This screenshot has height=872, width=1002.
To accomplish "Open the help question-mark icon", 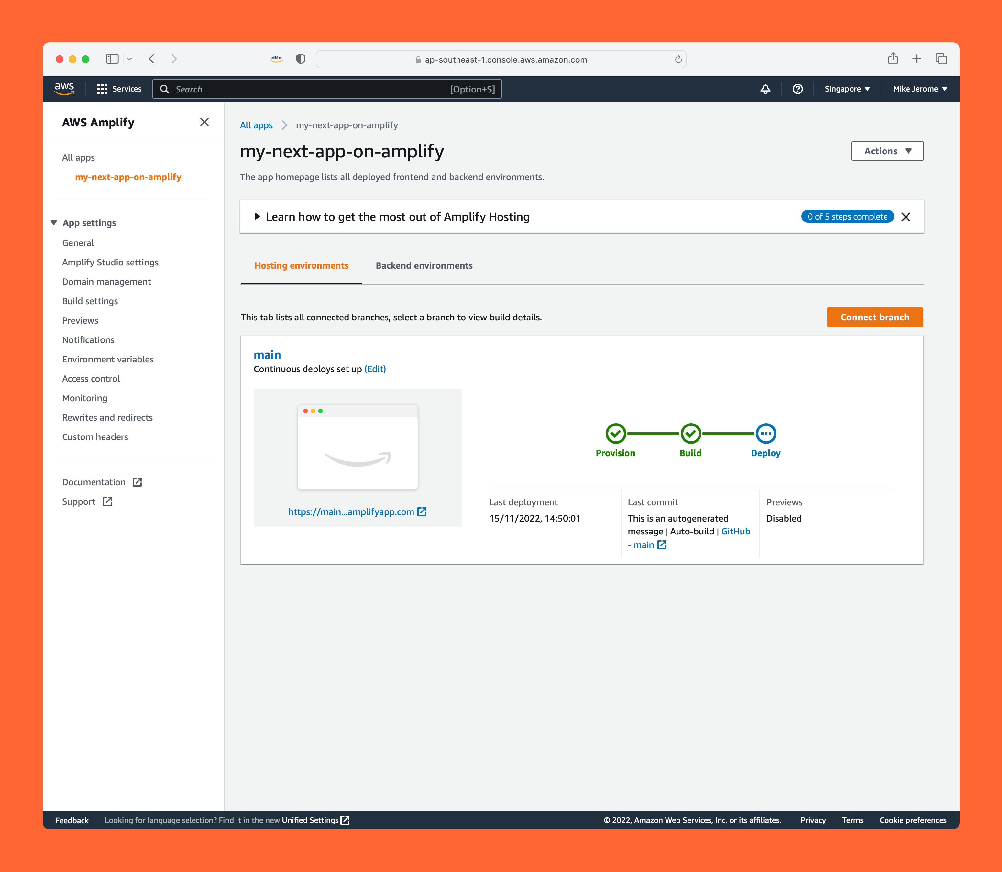I will (797, 89).
